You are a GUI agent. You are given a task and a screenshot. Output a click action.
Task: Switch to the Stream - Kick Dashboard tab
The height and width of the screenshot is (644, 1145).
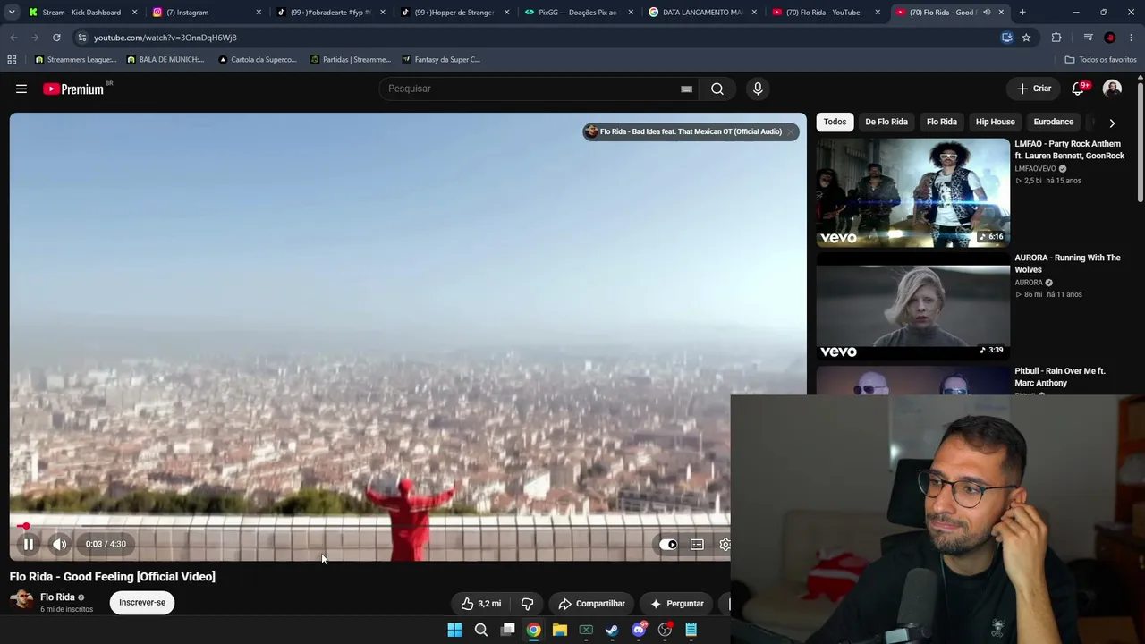click(82, 13)
